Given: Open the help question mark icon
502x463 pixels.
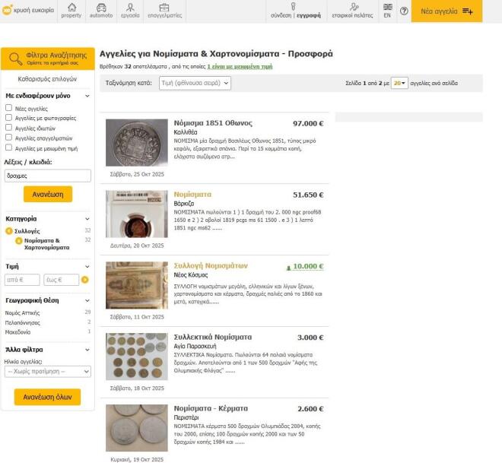Looking at the screenshot, I should pos(404,11).
